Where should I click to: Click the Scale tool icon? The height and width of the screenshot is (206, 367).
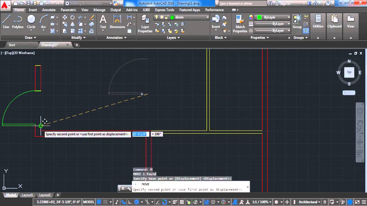[x=73, y=31]
